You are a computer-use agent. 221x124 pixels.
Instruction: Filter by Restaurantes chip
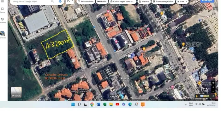click(x=86, y=2)
